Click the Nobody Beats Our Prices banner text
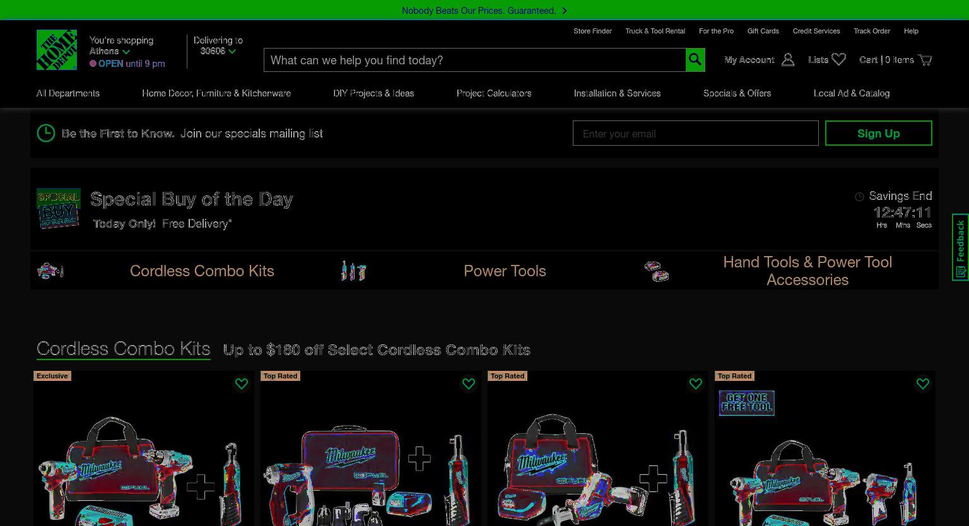 coord(479,11)
